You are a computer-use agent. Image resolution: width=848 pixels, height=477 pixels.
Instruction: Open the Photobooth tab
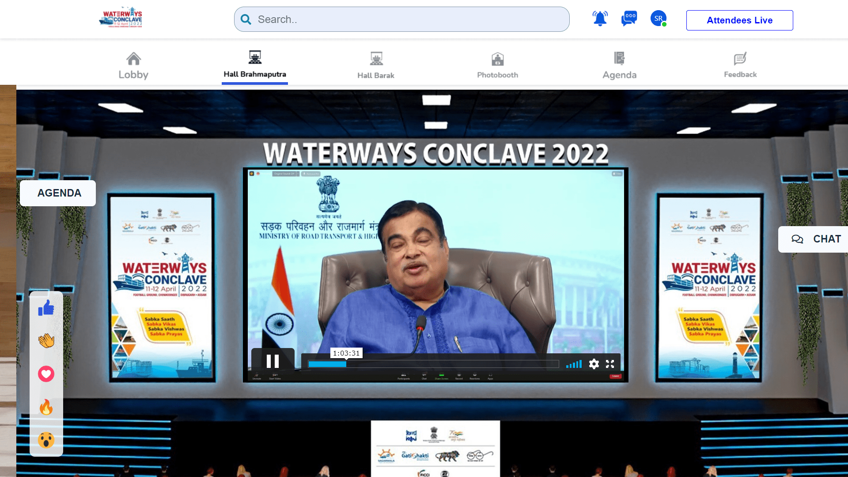(x=498, y=65)
